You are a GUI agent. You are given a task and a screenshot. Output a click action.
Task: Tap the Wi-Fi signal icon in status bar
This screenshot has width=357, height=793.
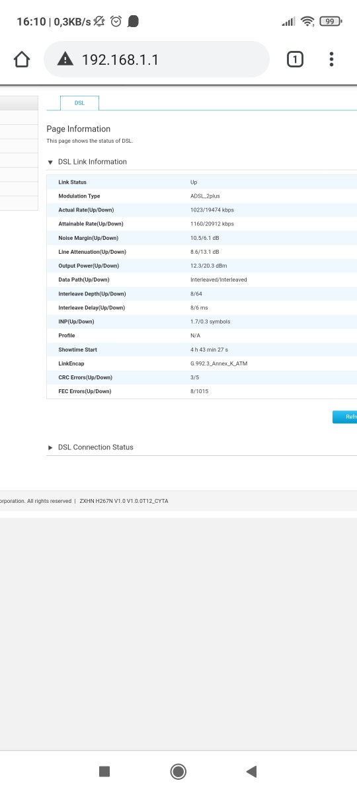[307, 22]
